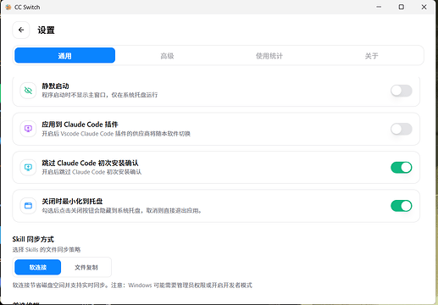Click 程序启动时不显示主窗口 description text
The height and width of the screenshot is (305, 438).
click(100, 95)
